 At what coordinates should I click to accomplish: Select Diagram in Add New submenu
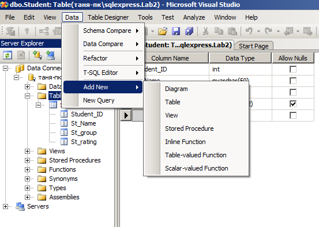point(196,89)
